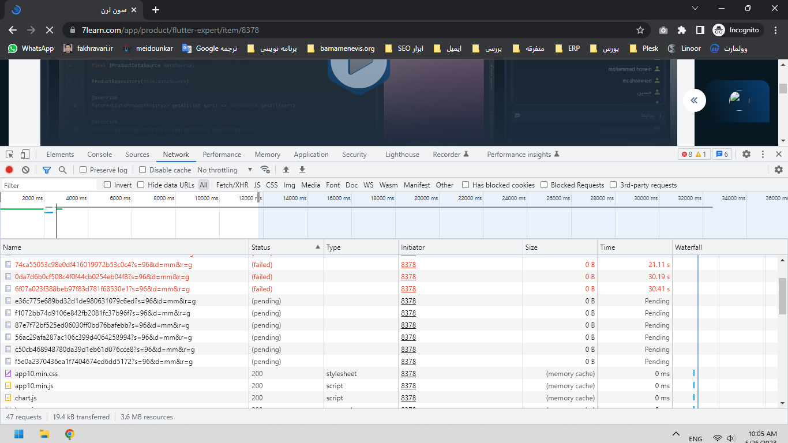Check 3rd-party requests checkbox
The image size is (788, 443).
[613, 185]
